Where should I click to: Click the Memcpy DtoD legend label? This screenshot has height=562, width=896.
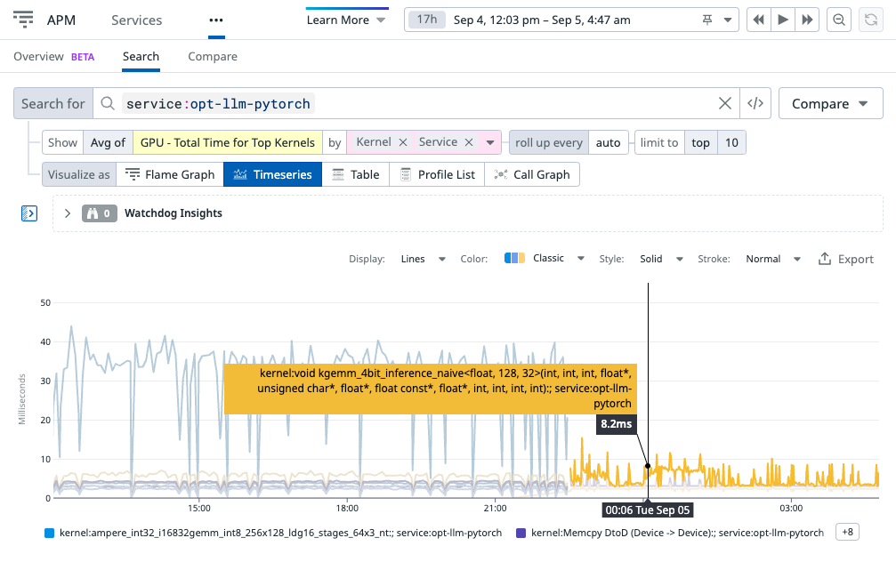677,533
